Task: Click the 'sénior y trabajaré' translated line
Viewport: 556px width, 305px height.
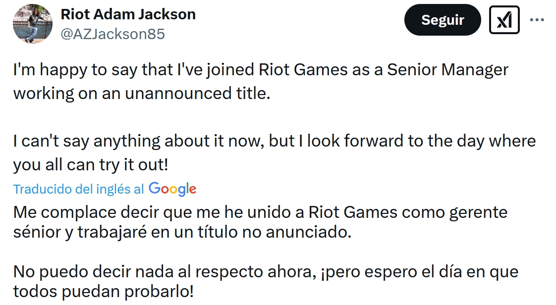Action: click(182, 232)
